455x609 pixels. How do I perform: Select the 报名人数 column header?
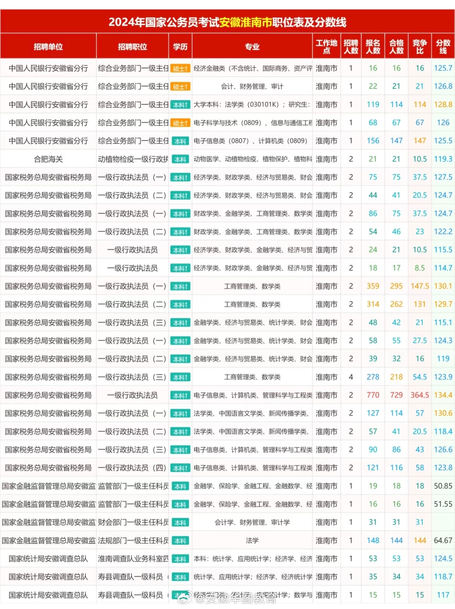tap(373, 47)
